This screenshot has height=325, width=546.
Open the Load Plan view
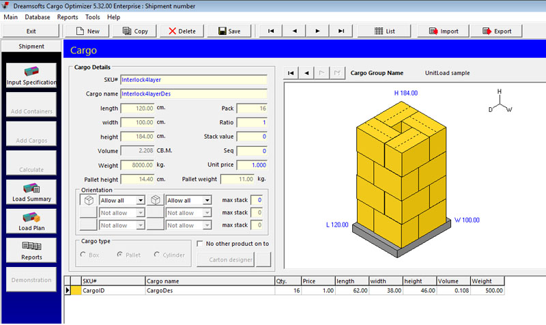pos(31,221)
